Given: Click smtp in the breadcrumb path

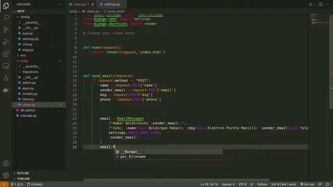Looking at the screenshot, I should pos(73,11).
